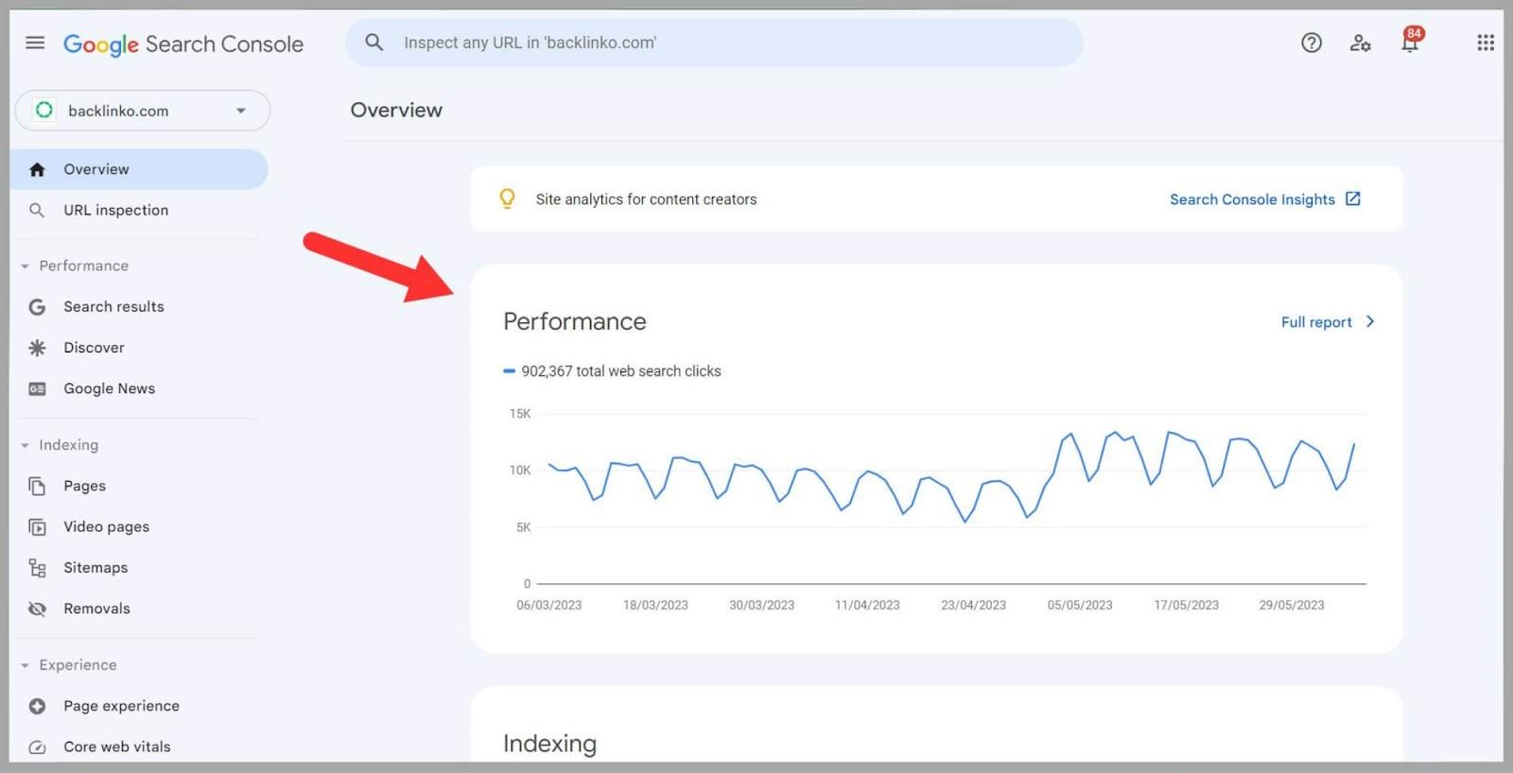Open the hamburger main menu
Viewport: 1513px width, 773px height.
point(35,43)
